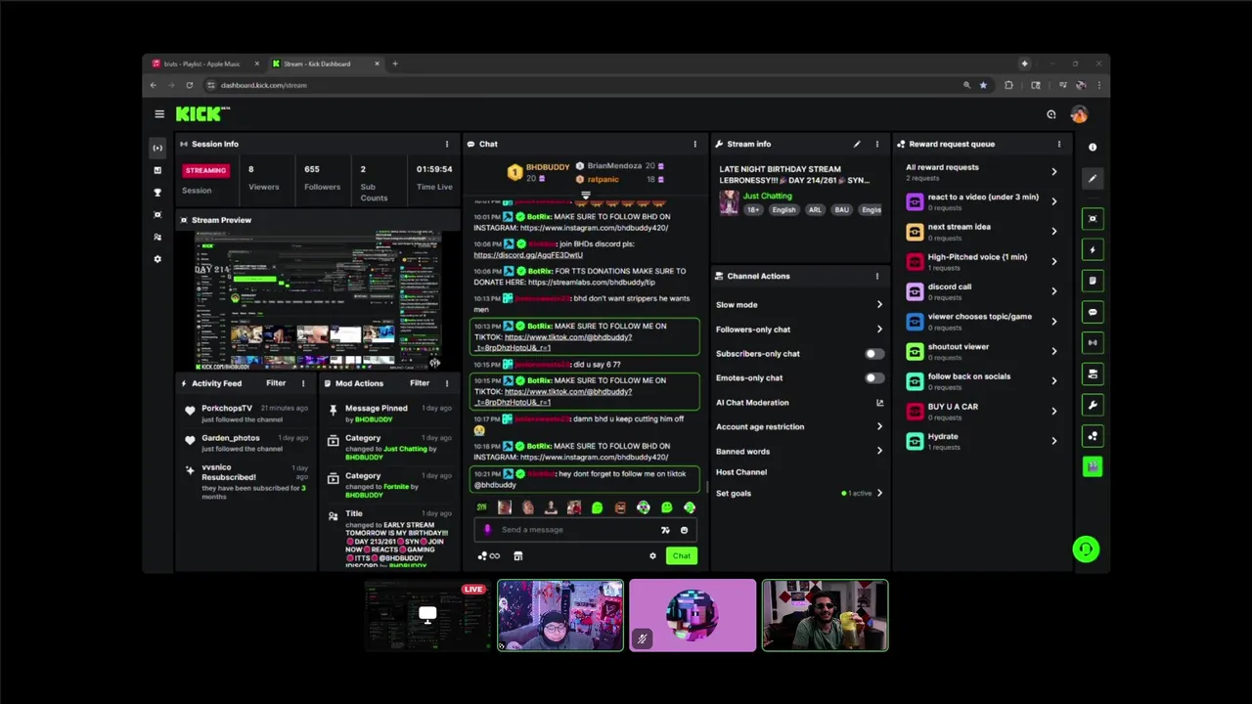Click the PorkchopsTV follow entry in Activity Feed

[x=247, y=414]
